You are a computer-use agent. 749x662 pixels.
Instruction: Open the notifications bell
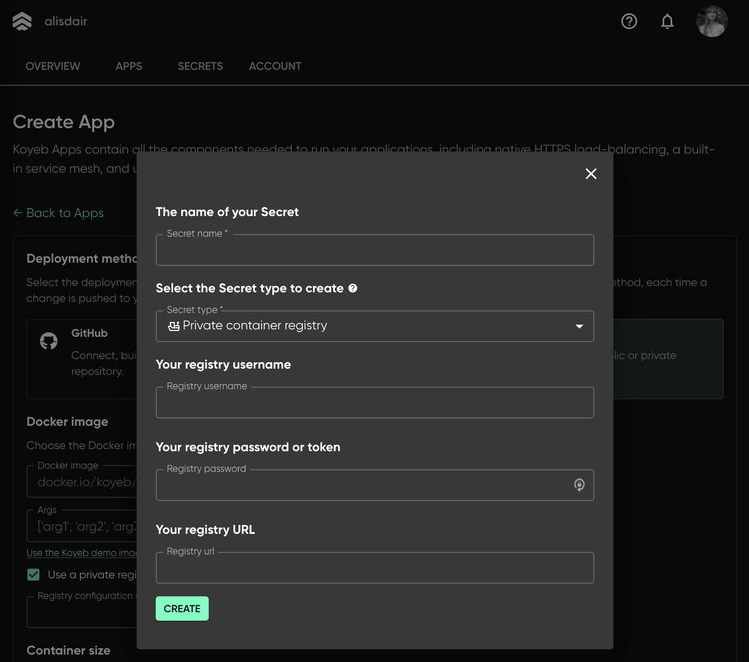[667, 21]
